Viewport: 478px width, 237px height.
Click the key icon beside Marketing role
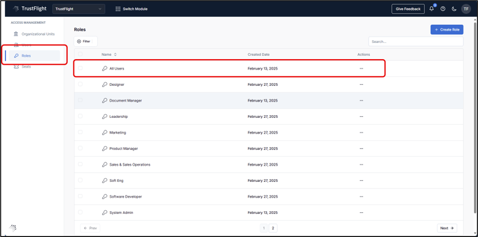pos(104,132)
